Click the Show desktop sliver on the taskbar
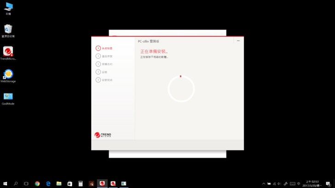 click(334, 183)
